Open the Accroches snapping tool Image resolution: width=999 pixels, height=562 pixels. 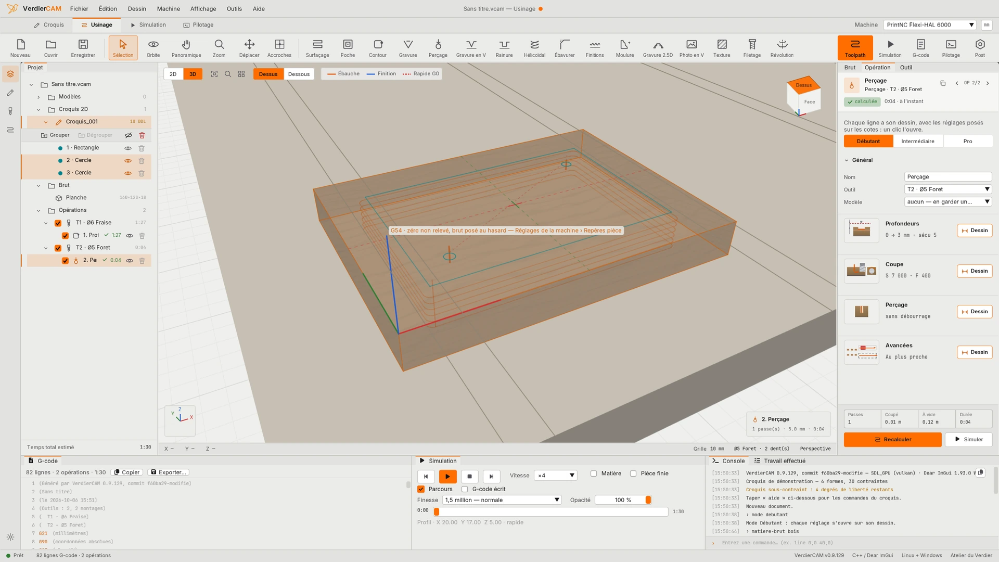(279, 48)
